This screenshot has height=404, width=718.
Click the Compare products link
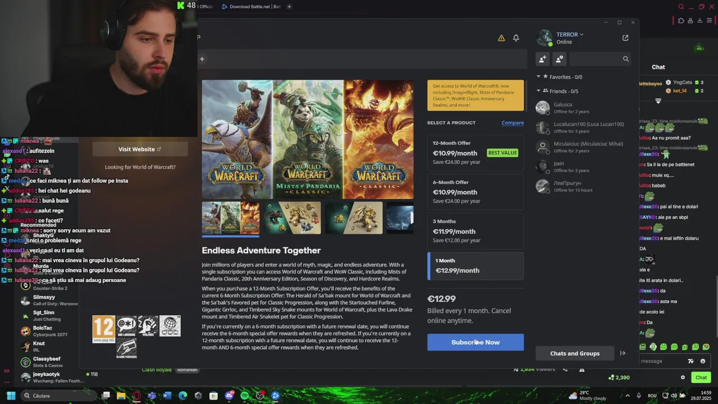(513, 123)
